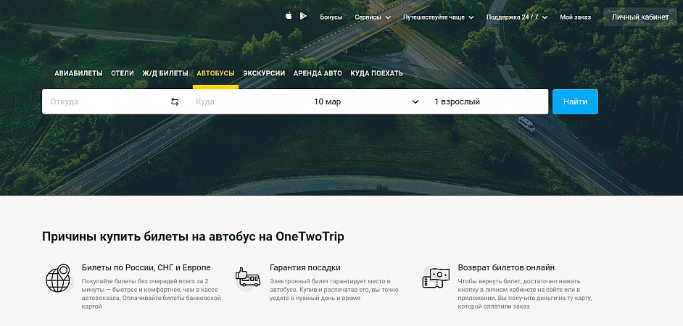Open Личный кабинет account button
Image resolution: width=683 pixels, height=326 pixels.
click(x=639, y=17)
